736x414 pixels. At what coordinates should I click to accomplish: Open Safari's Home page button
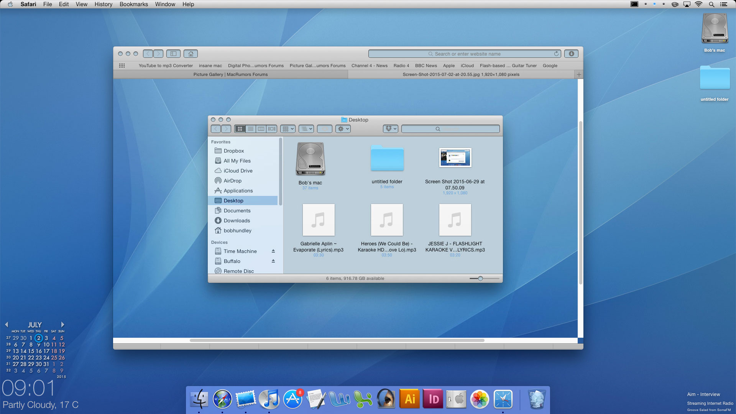(191, 54)
